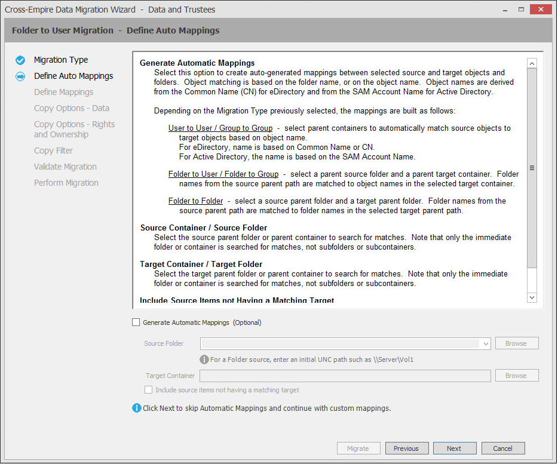
Task: Select Copy Options - Rights and Ownership step
Action: [74, 129]
